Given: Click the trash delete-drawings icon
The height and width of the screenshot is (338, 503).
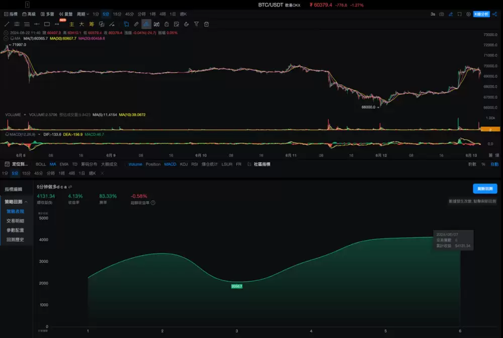Looking at the screenshot, I should [206, 24].
